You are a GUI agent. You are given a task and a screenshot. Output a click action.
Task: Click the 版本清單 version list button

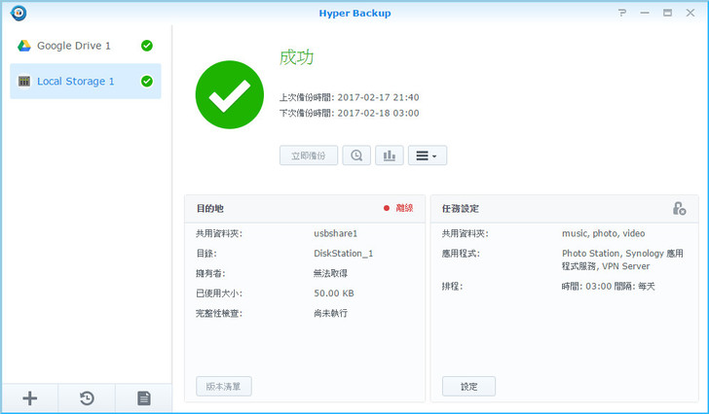click(223, 387)
